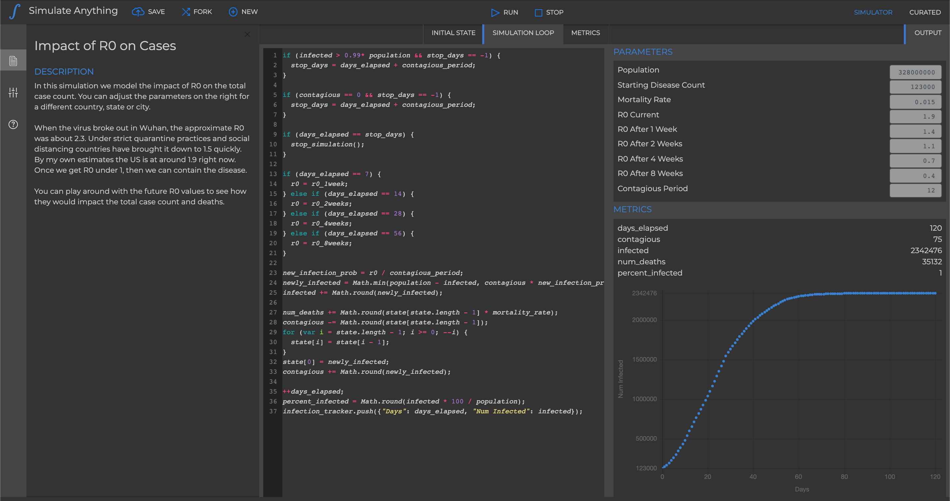Switch to the Metrics tab
Image resolution: width=950 pixels, height=501 pixels.
tap(585, 33)
